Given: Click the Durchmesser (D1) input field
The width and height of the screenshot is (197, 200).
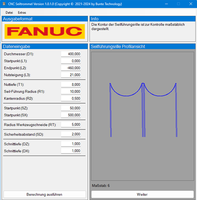Looking at the screenshot, I should (x=71, y=54).
